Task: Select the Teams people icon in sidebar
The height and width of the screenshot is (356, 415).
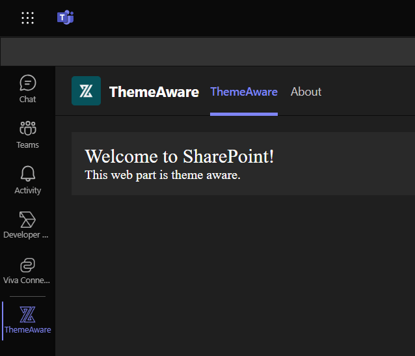Action: click(x=27, y=128)
